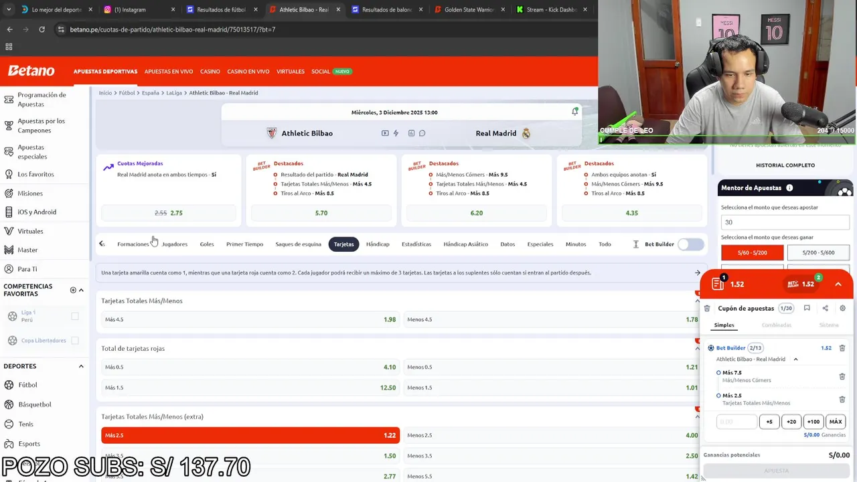Check the Liga 1 Perú favorite checkbox
This screenshot has height=482, width=857.
(x=75, y=316)
